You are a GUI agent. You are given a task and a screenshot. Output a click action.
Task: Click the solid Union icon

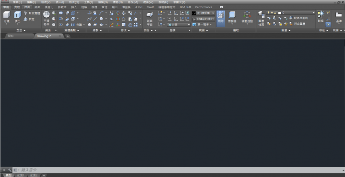pos(61,13)
